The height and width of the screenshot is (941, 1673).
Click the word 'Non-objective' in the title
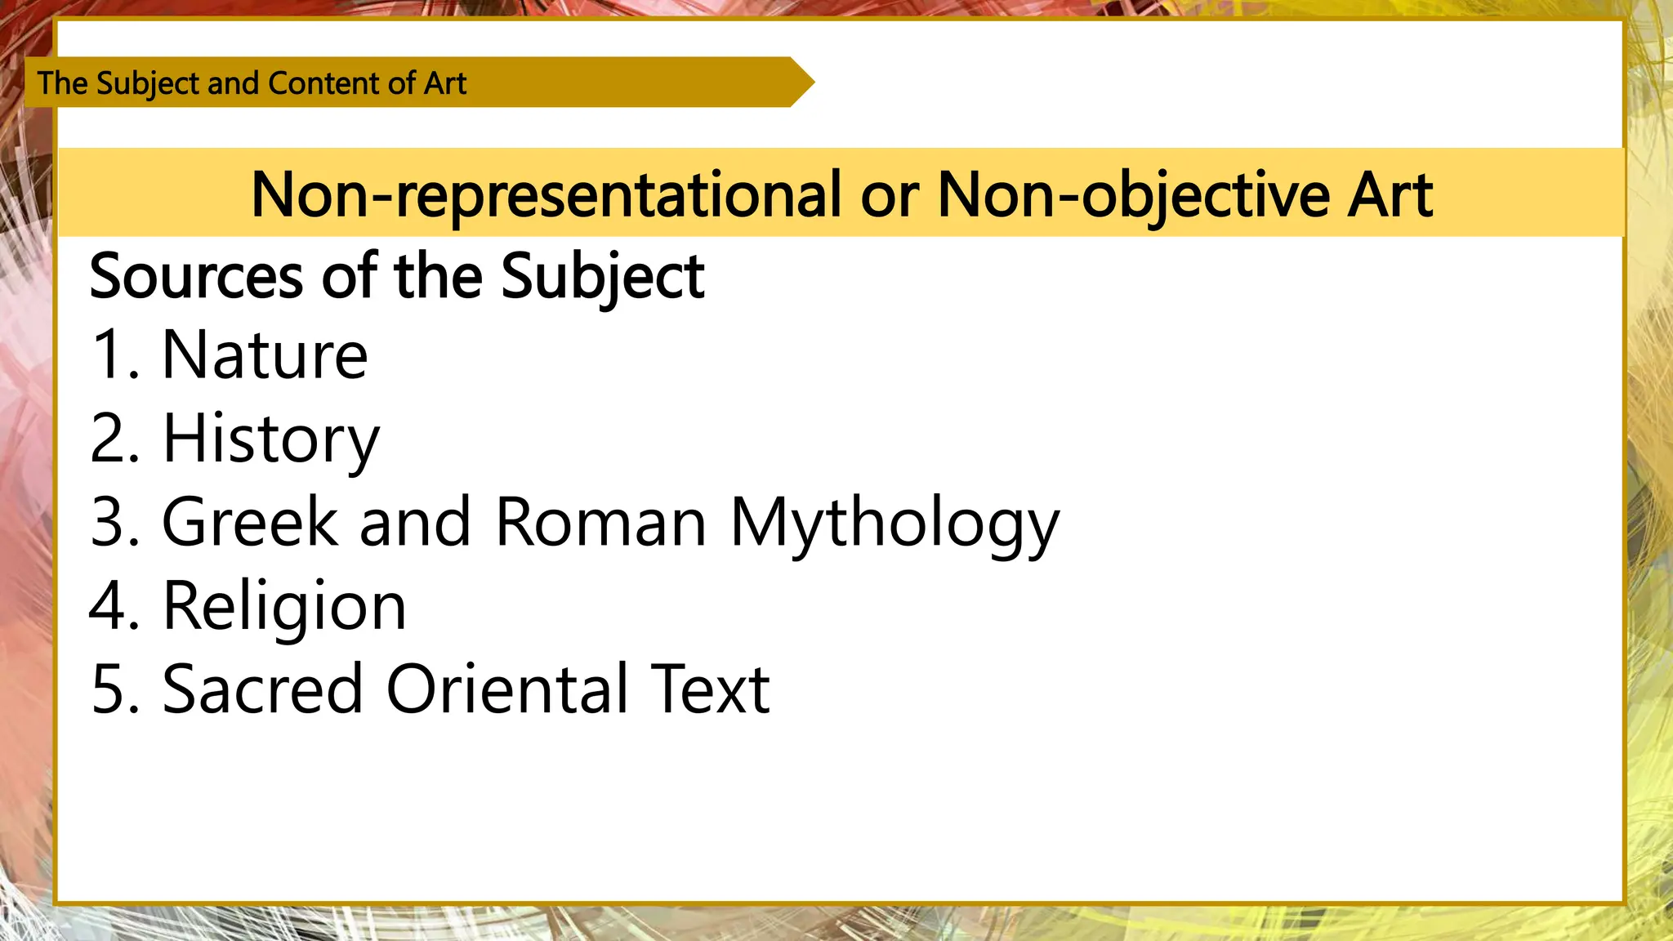coord(1134,196)
